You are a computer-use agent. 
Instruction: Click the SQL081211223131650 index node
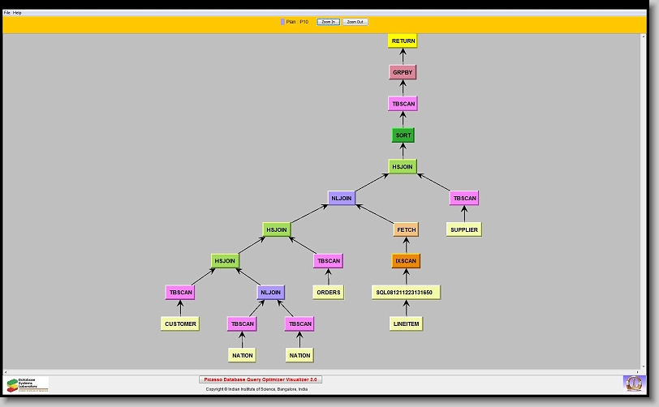pyautogui.click(x=405, y=292)
